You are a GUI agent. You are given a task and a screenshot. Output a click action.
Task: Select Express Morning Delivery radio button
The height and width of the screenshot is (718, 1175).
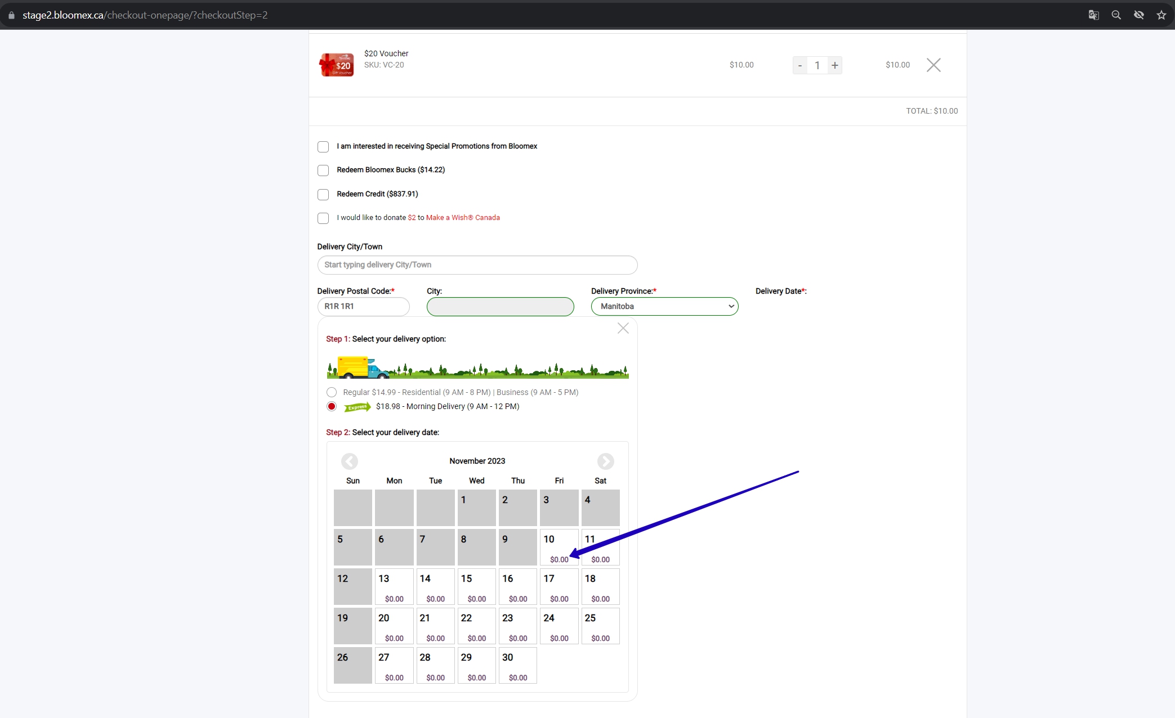click(332, 406)
